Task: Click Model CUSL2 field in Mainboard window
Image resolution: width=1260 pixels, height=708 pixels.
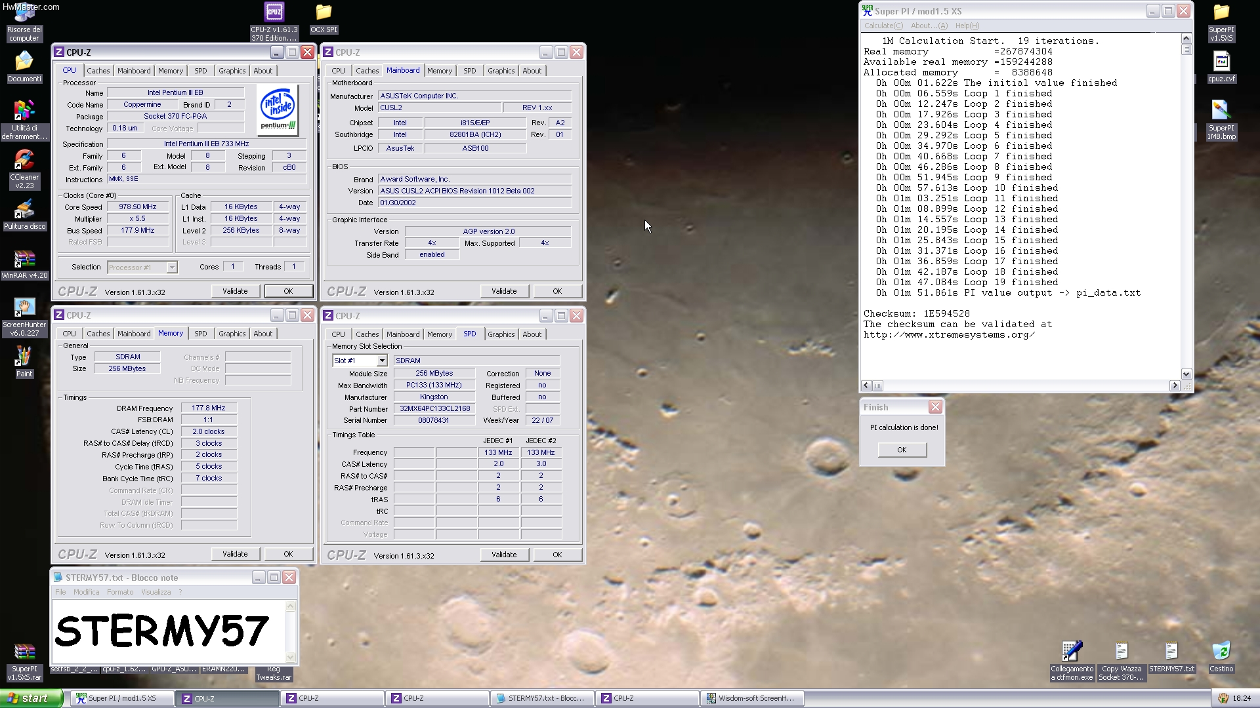Action: click(x=439, y=108)
